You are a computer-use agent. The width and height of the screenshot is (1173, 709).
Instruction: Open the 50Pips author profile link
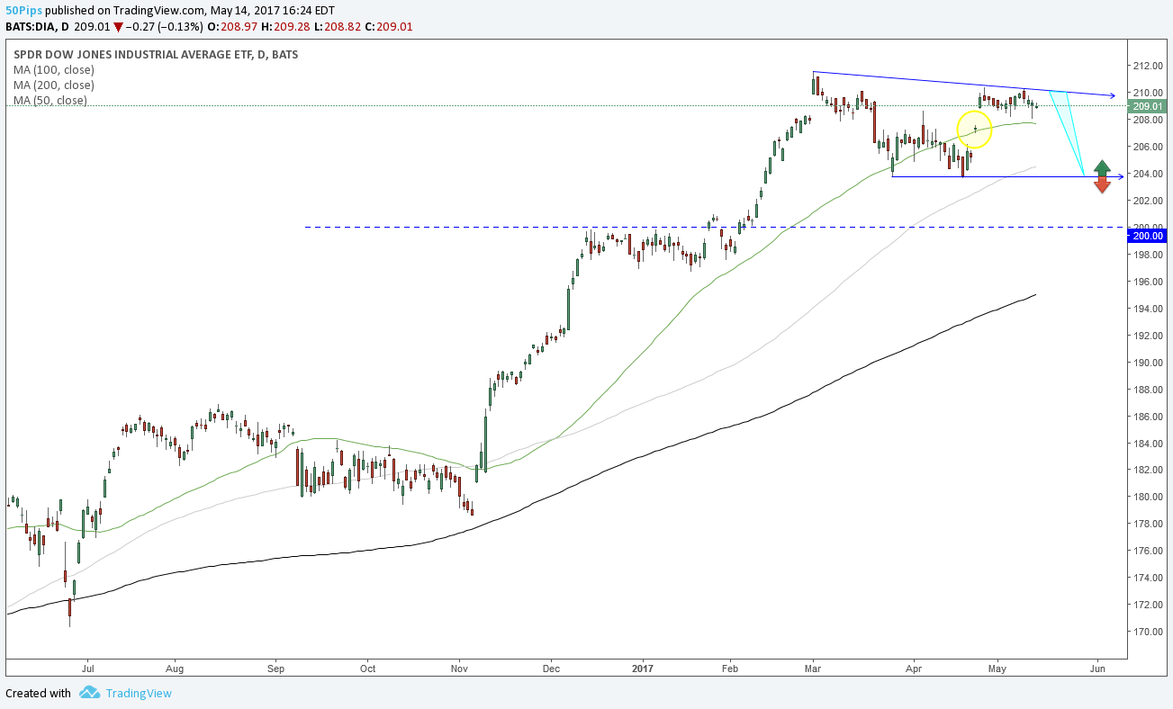[23, 10]
